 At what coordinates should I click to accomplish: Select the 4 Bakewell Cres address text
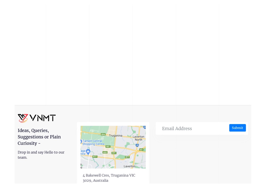[x=109, y=178]
